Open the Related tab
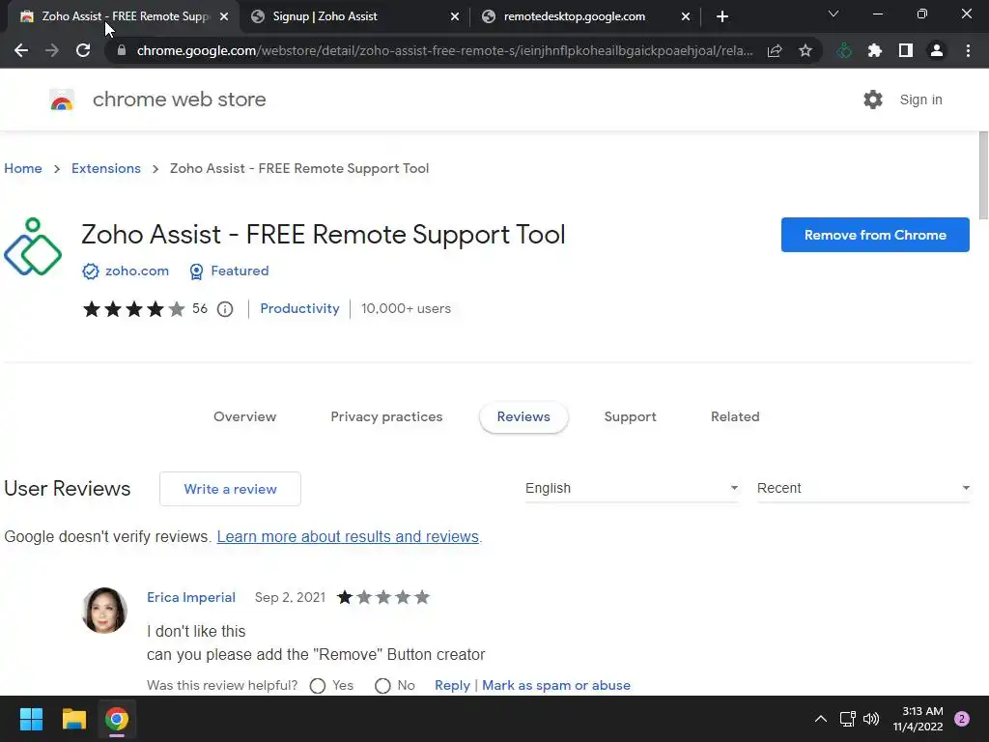 pyautogui.click(x=735, y=417)
